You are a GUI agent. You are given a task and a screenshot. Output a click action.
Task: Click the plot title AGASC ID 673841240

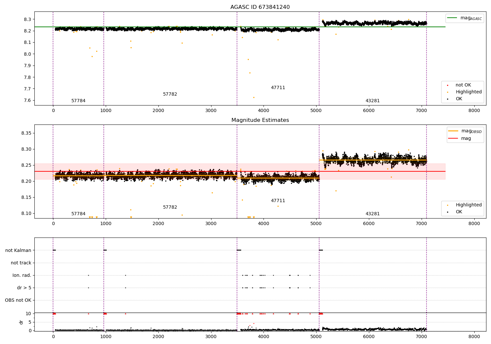[x=260, y=7]
